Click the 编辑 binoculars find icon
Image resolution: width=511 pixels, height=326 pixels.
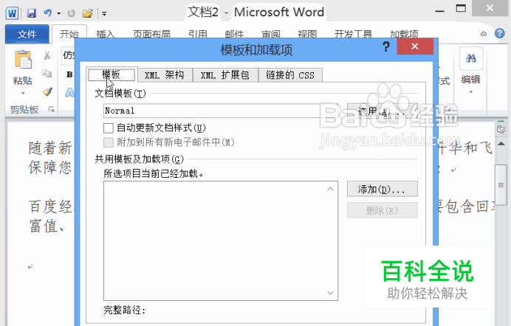tap(471, 58)
